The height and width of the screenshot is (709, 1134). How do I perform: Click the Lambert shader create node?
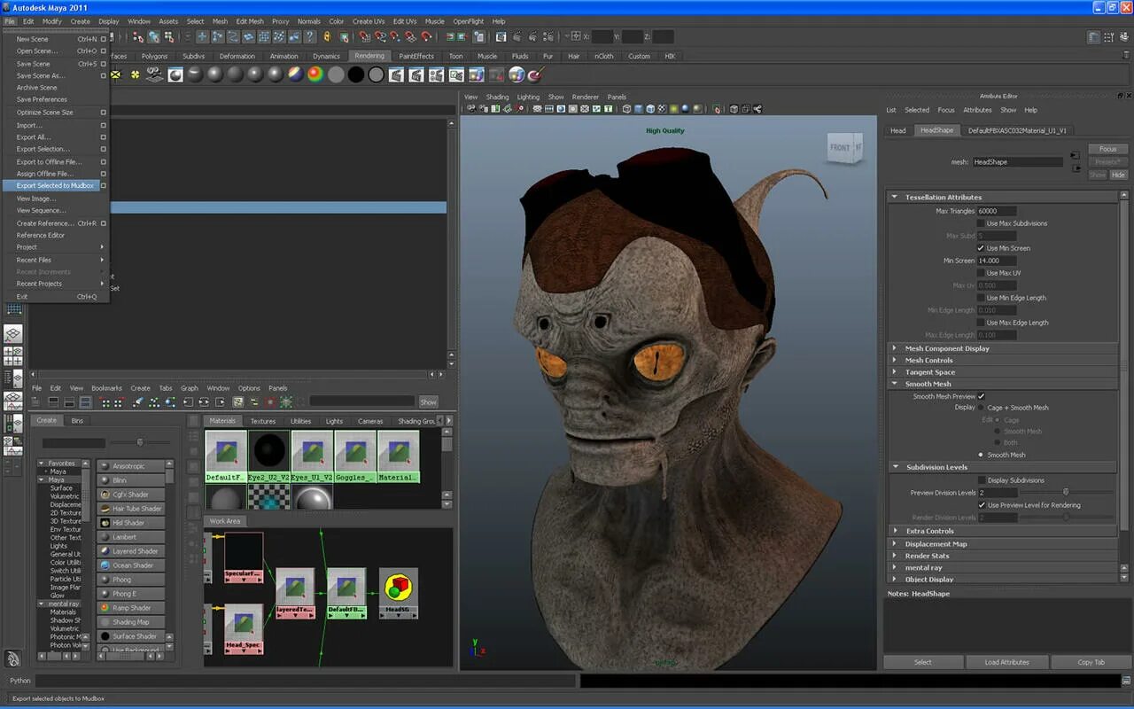tap(131, 537)
